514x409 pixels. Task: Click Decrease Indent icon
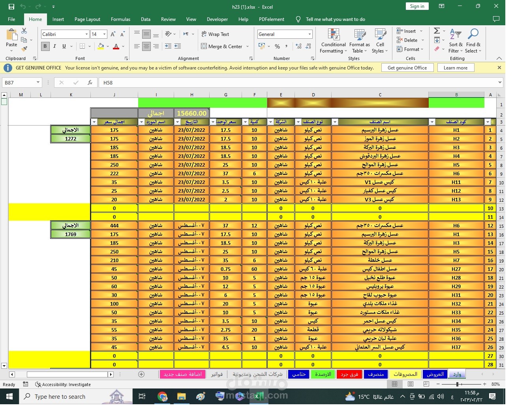(x=168, y=46)
